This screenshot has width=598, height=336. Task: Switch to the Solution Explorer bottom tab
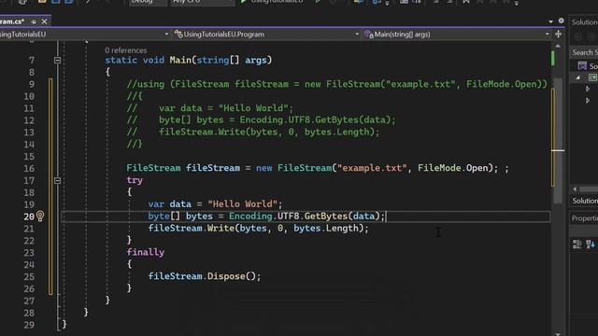585,201
